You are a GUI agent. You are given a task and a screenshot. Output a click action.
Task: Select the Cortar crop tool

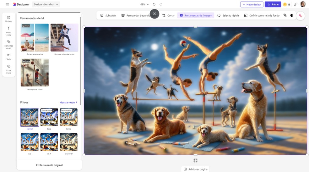pyautogui.click(x=169, y=15)
